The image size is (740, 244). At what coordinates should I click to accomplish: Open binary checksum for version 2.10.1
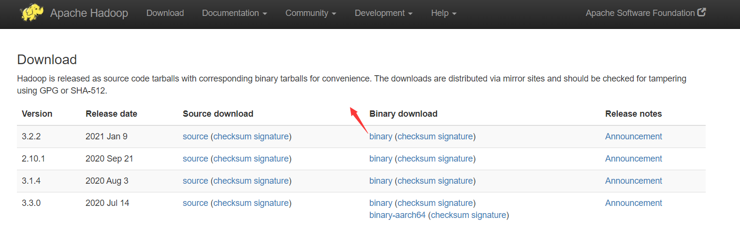pyautogui.click(x=417, y=159)
